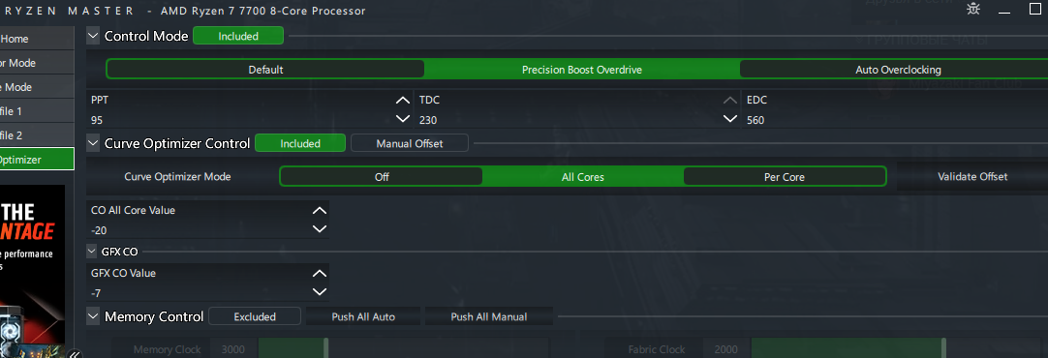Image resolution: width=1048 pixels, height=358 pixels.
Task: Decrease CO All Core Value arrow
Action: (x=320, y=229)
